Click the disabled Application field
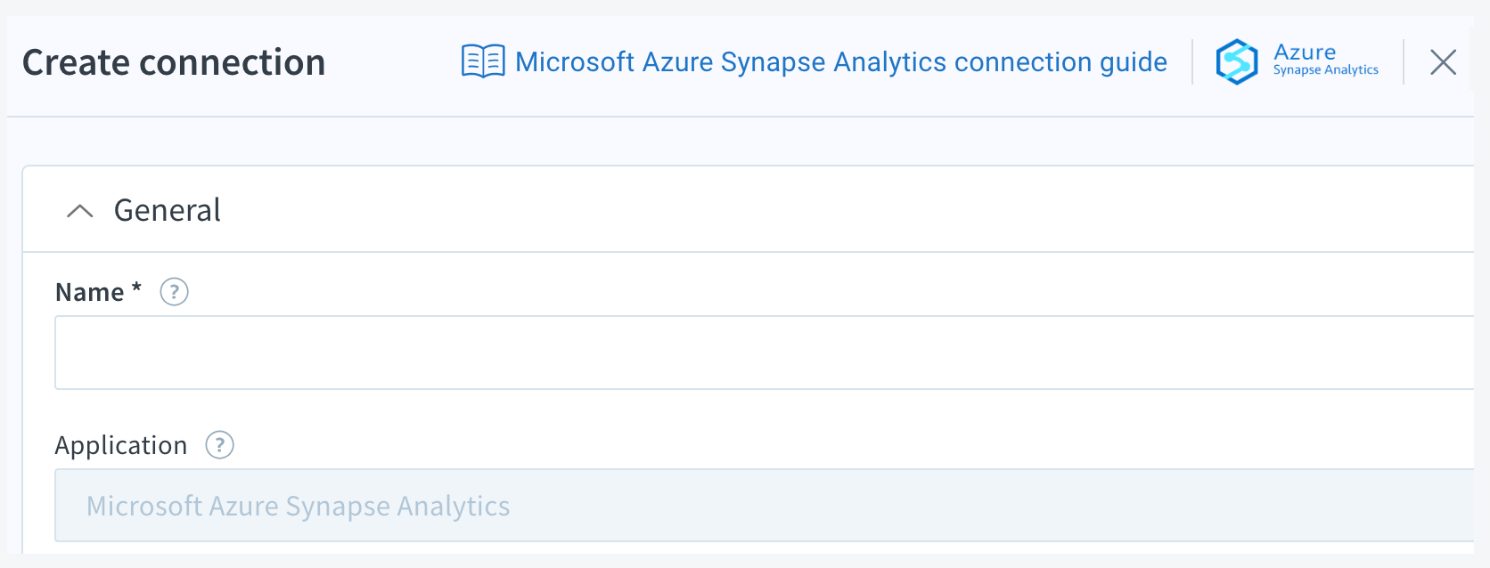This screenshot has height=568, width=1490. click(713, 505)
